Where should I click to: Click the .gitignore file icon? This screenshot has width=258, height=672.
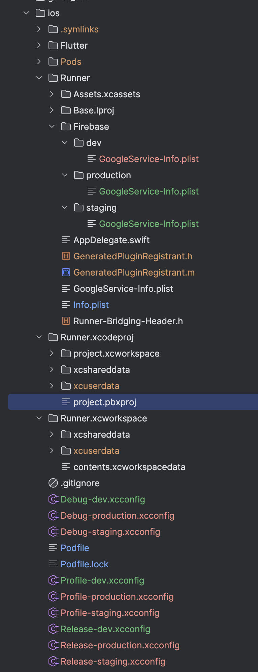(x=53, y=483)
